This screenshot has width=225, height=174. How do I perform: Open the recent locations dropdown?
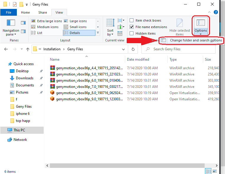(x=22, y=49)
